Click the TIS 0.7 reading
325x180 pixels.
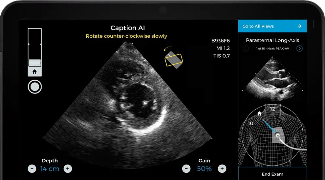[x=222, y=56]
